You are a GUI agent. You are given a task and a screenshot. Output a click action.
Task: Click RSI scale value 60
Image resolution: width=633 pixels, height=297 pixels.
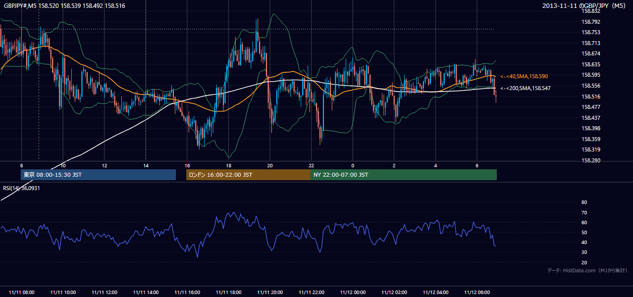tap(584, 222)
